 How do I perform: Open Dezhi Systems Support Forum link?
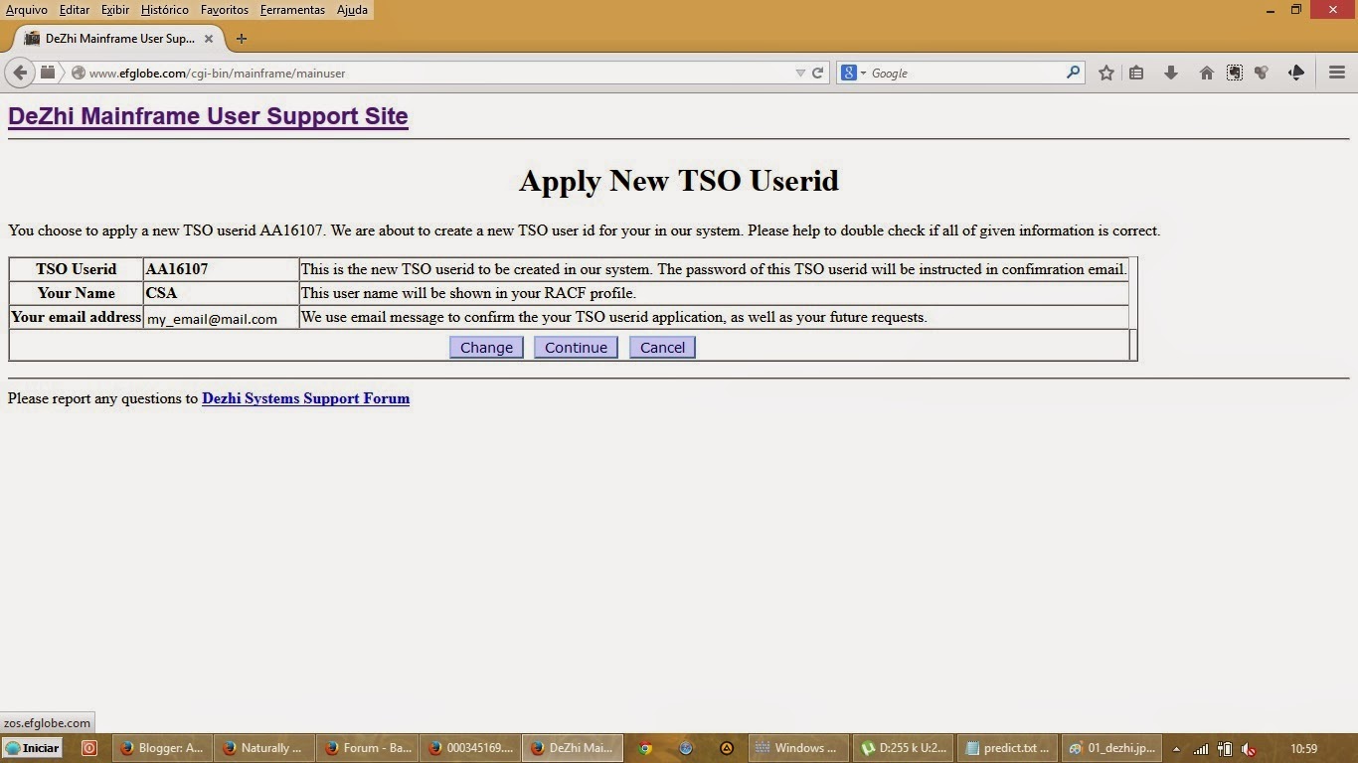[x=305, y=398]
